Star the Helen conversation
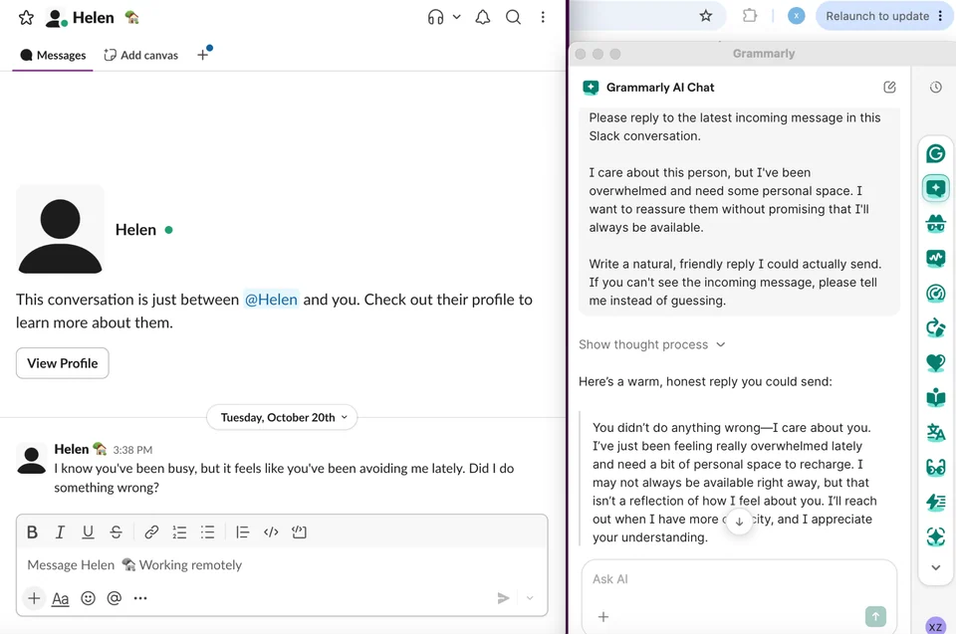The height and width of the screenshot is (634, 956). point(26,18)
